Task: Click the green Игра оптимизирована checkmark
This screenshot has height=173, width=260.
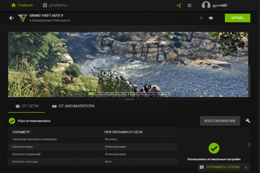Action: [12, 121]
